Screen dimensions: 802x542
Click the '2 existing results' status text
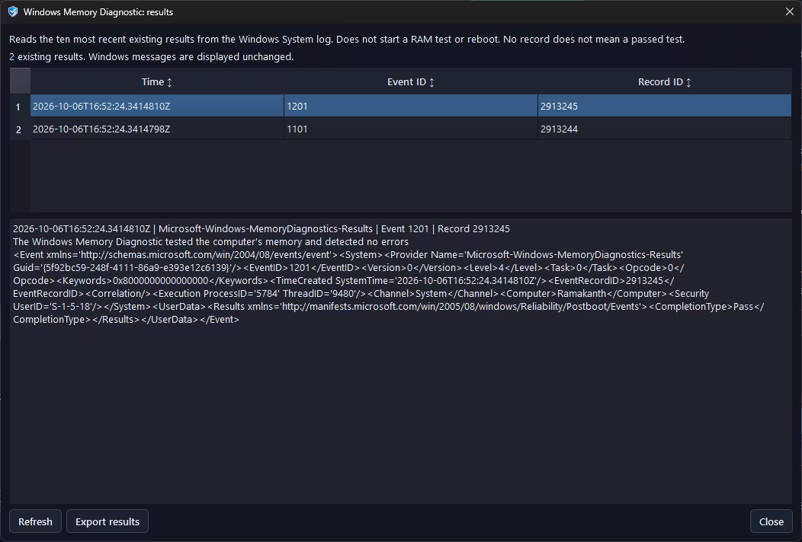pos(152,56)
